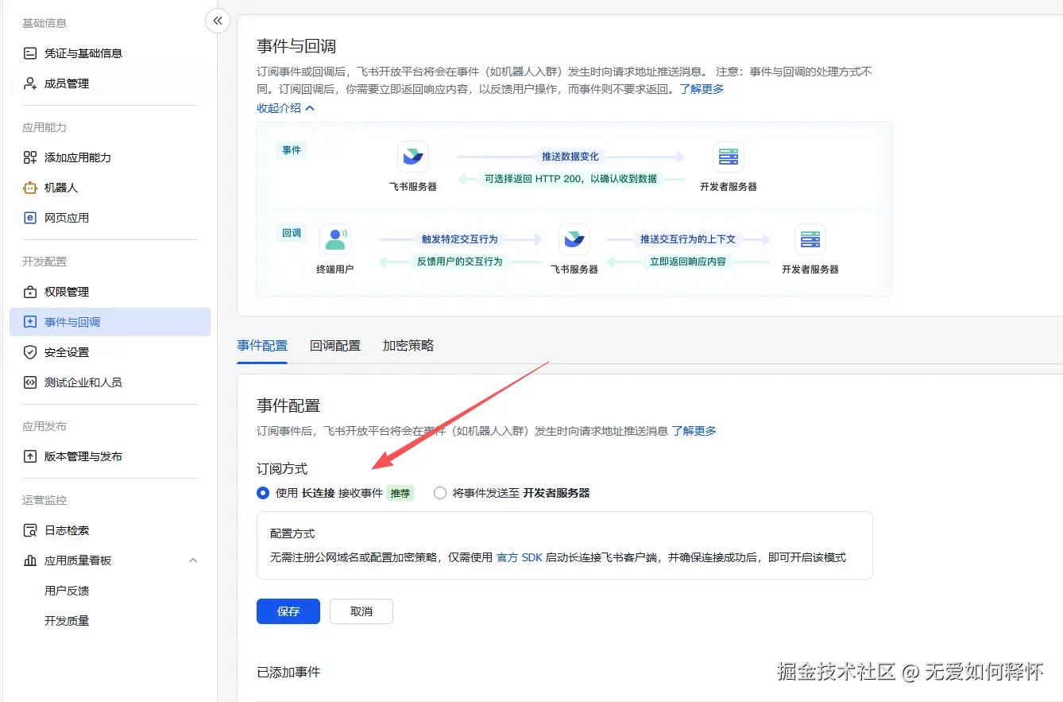Click the 机器人 robot icon
The image size is (1063, 702).
(30, 188)
